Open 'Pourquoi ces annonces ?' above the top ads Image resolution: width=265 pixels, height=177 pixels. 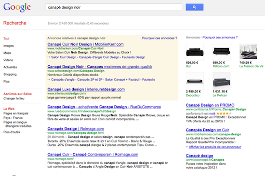click(x=159, y=38)
